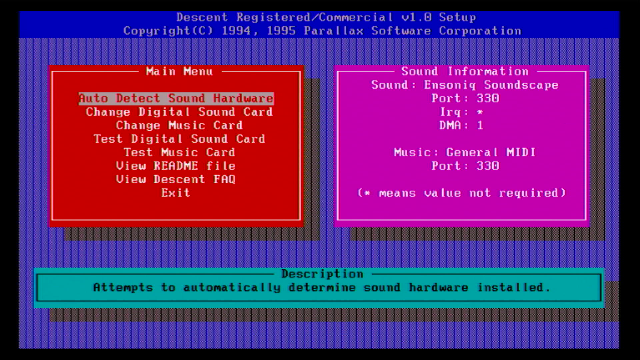640x360 pixels.
Task: Click the Main Menu panel title
Action: (179, 72)
